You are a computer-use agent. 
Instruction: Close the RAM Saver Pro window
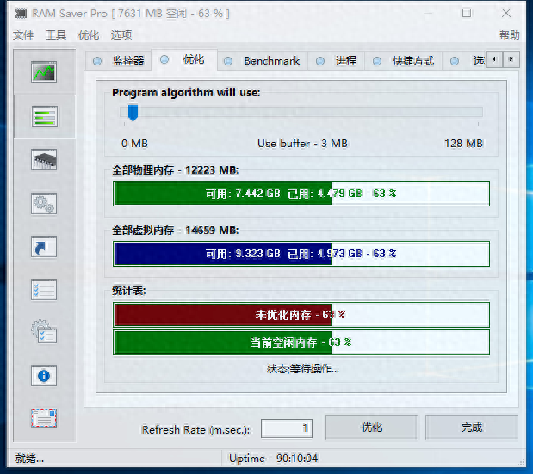506,13
